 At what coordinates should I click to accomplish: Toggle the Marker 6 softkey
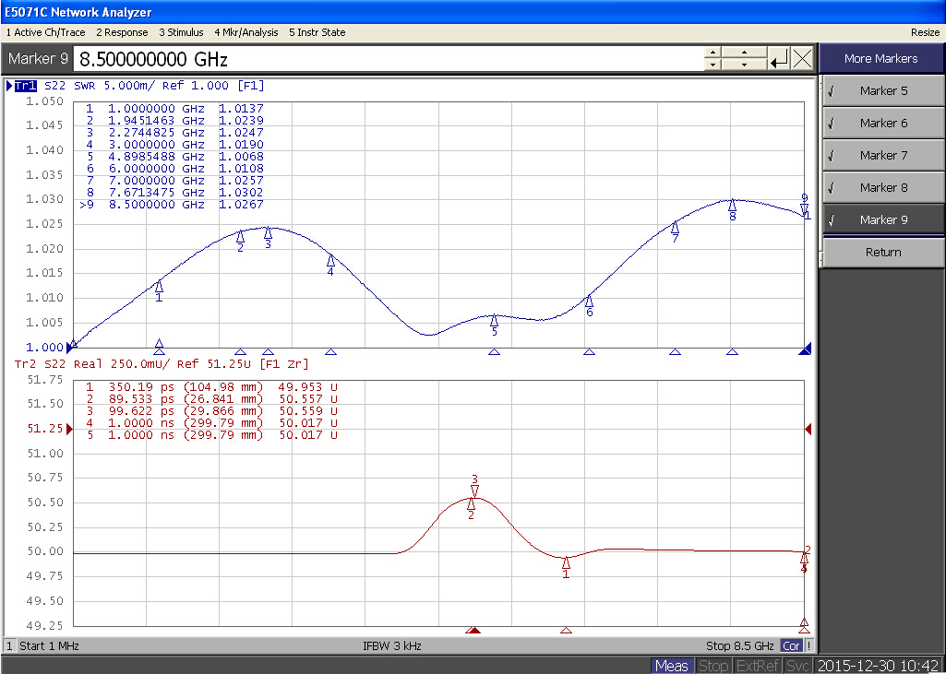click(883, 123)
